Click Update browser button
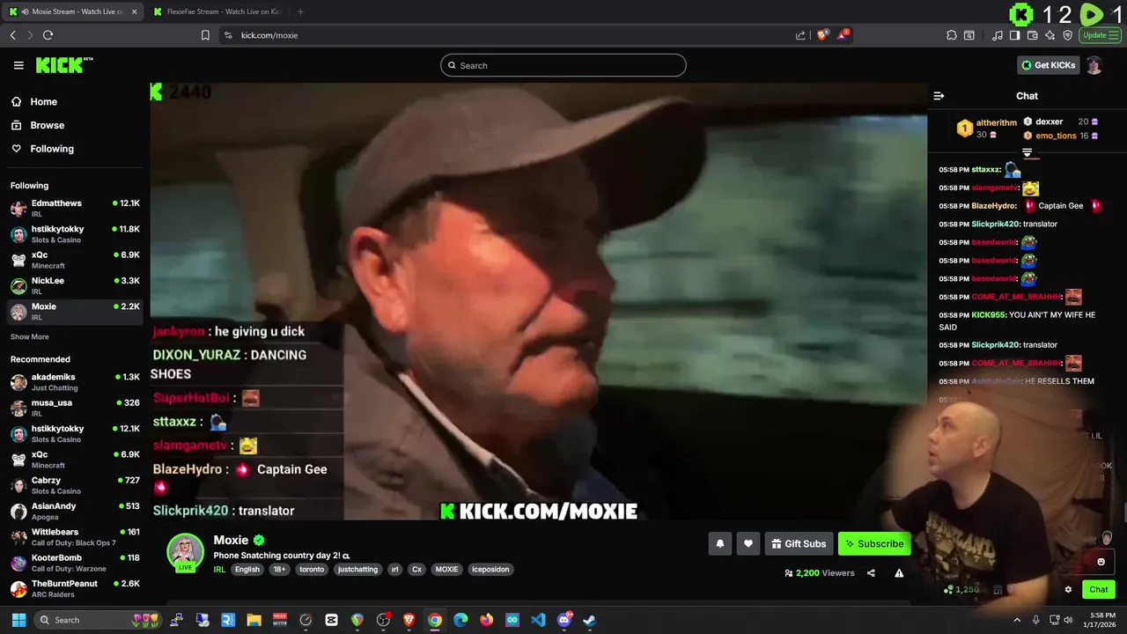1127x634 pixels. pos(1100,35)
